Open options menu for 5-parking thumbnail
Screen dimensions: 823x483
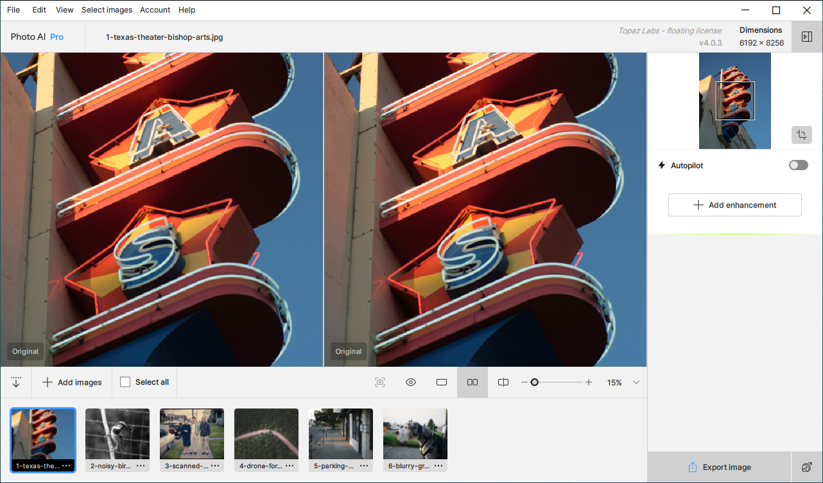(x=364, y=466)
